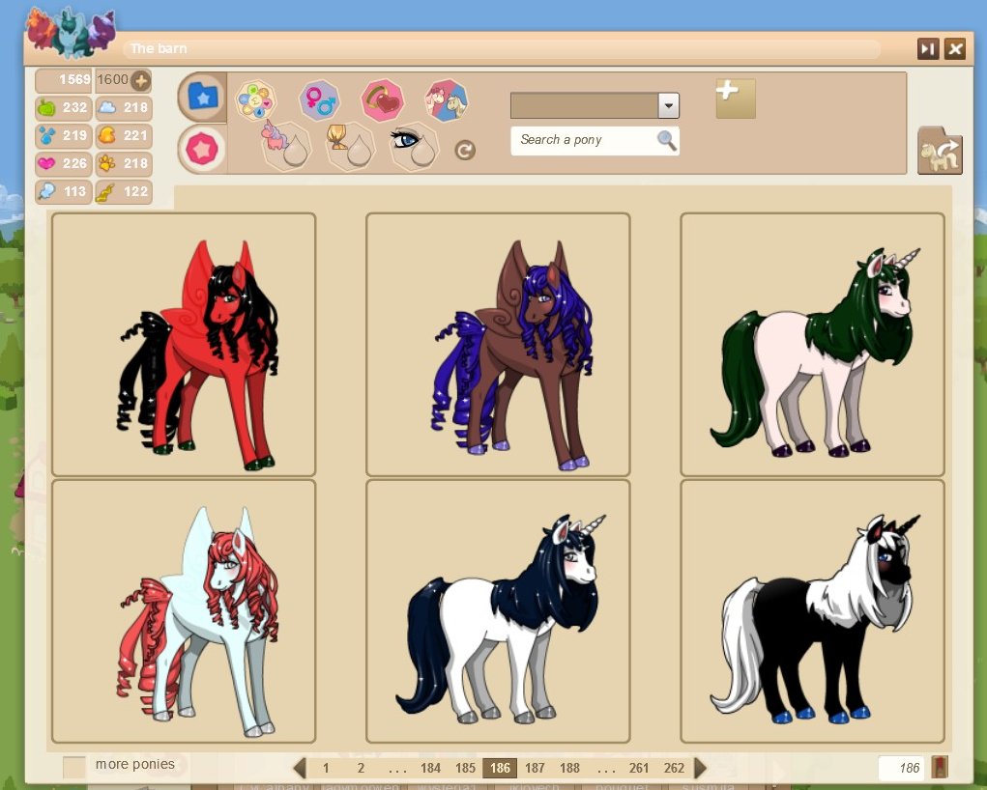
Task: Select the red pegasus with black mane
Action: (x=184, y=345)
